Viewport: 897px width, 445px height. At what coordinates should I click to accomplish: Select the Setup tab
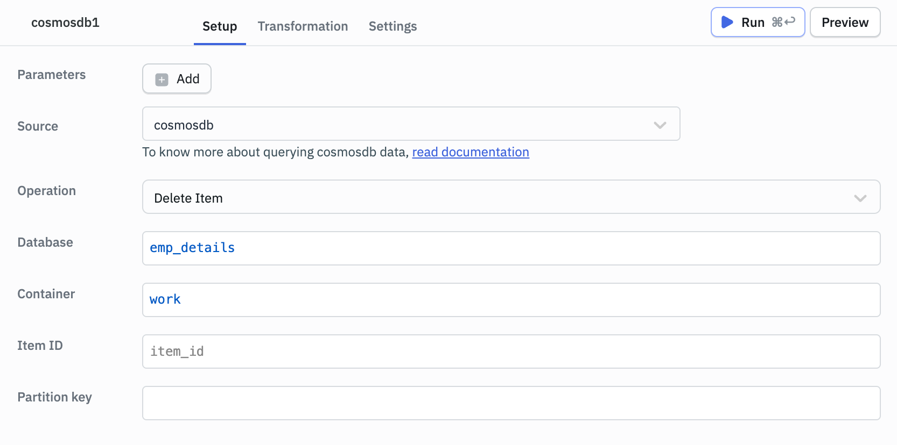point(220,26)
